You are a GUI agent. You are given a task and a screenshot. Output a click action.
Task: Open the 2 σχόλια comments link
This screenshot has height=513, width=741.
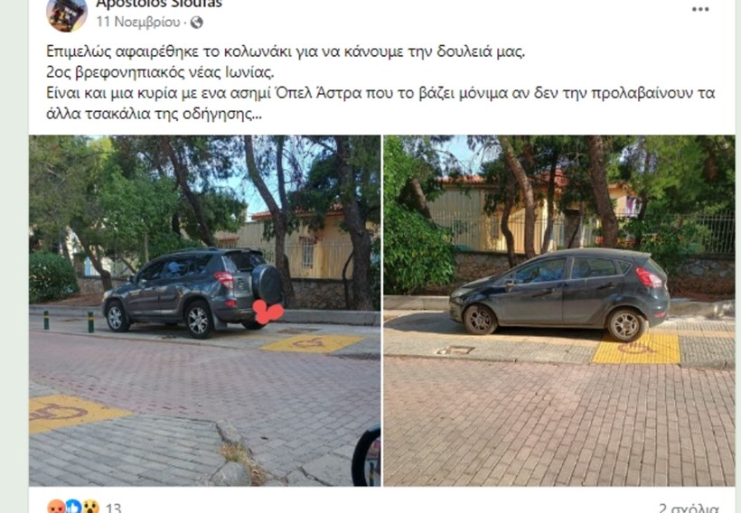pos(689,508)
